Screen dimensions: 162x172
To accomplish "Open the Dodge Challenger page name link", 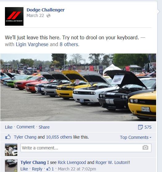I will tap(45, 10).
